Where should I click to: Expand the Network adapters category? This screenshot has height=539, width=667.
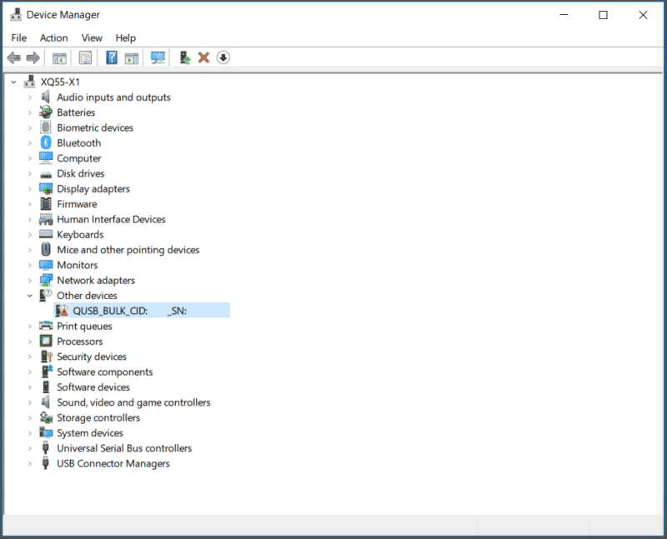(30, 281)
